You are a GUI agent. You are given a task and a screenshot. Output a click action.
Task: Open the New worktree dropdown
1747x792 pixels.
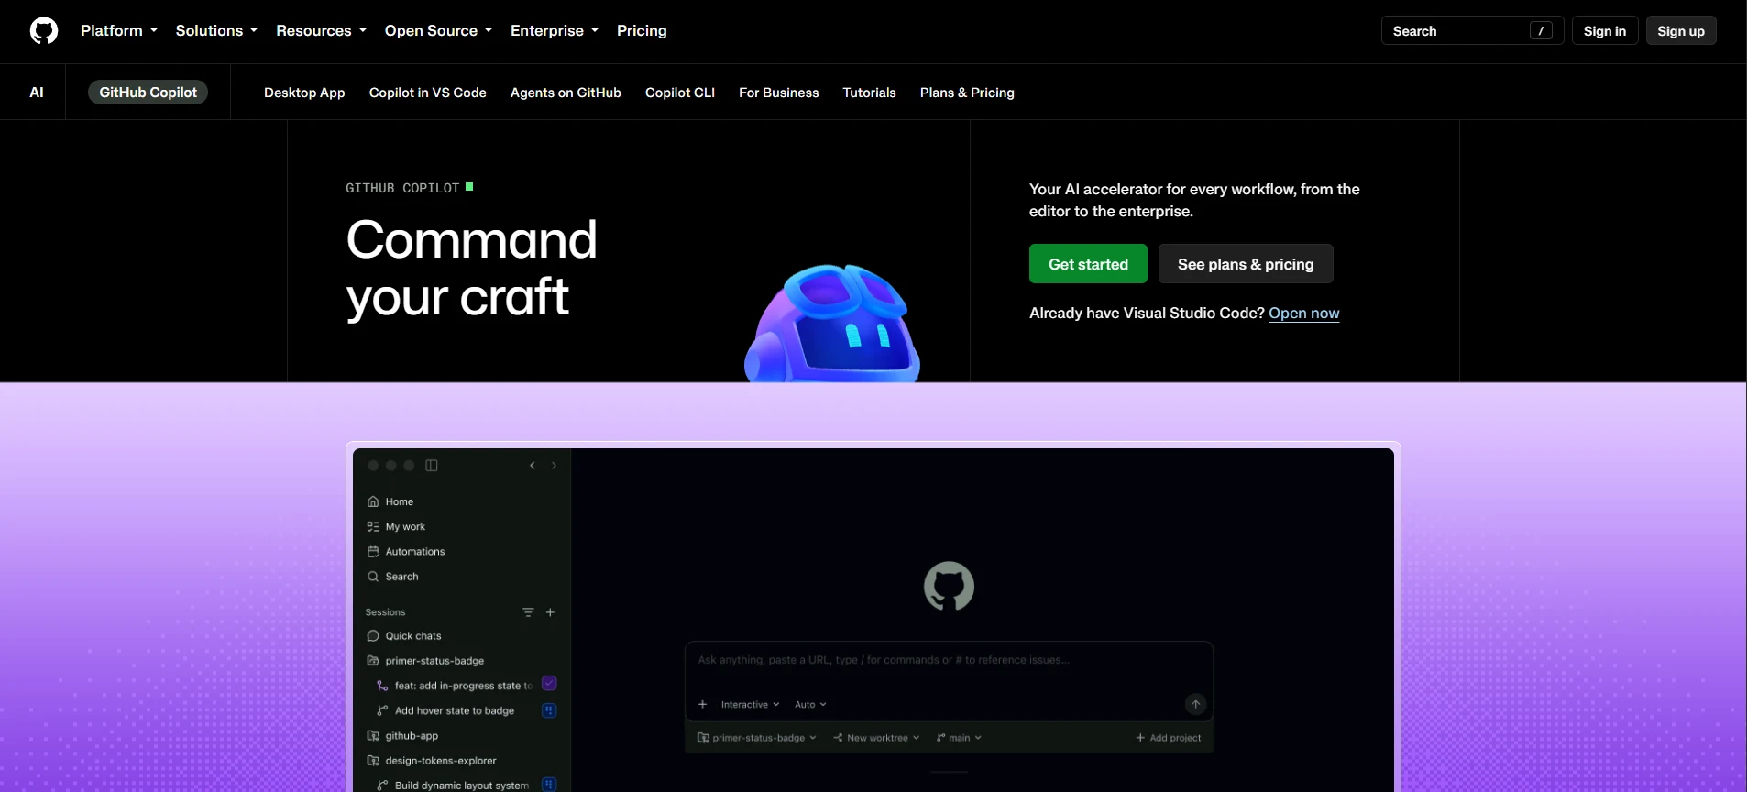(876, 738)
